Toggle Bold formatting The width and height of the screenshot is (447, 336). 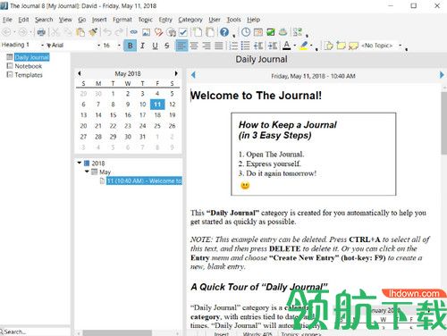pyautogui.click(x=131, y=46)
